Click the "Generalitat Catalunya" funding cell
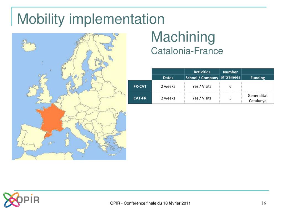The width and height of the screenshot is (283, 212). pyautogui.click(x=258, y=98)
